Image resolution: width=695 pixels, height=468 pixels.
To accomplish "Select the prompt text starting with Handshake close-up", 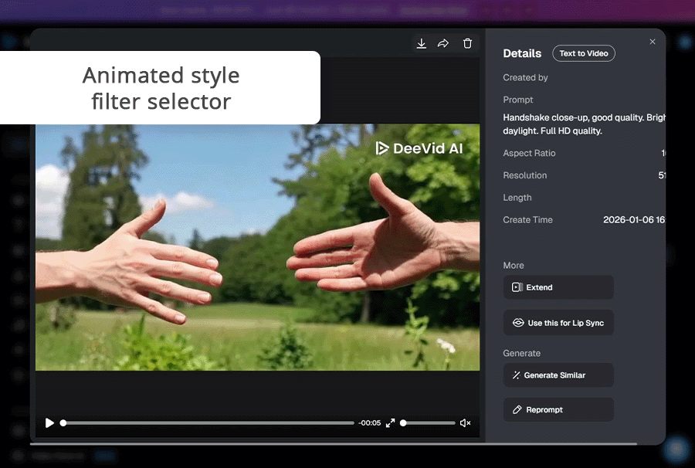I will 584,124.
